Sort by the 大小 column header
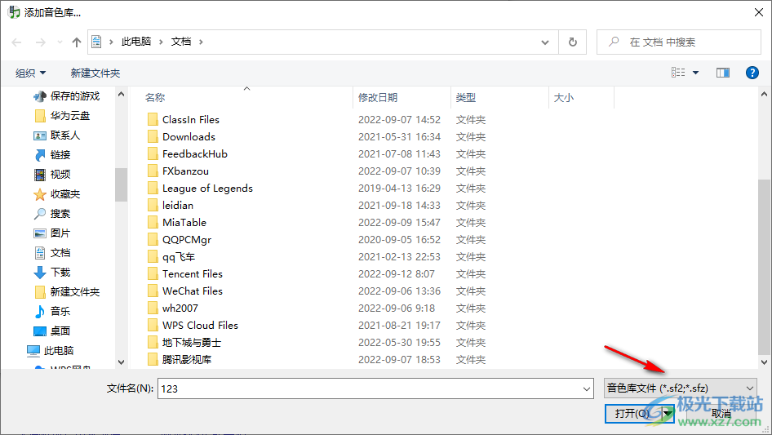This screenshot has height=435, width=772. 564,98
